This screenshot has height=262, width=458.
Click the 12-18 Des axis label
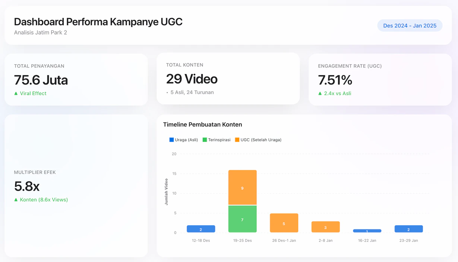coord(201,240)
